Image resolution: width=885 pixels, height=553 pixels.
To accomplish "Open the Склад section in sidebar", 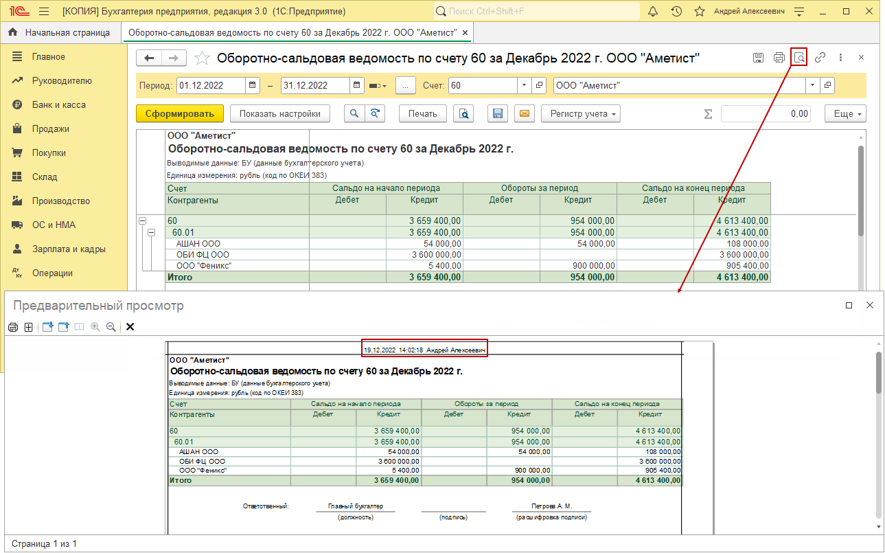I will pos(45,177).
